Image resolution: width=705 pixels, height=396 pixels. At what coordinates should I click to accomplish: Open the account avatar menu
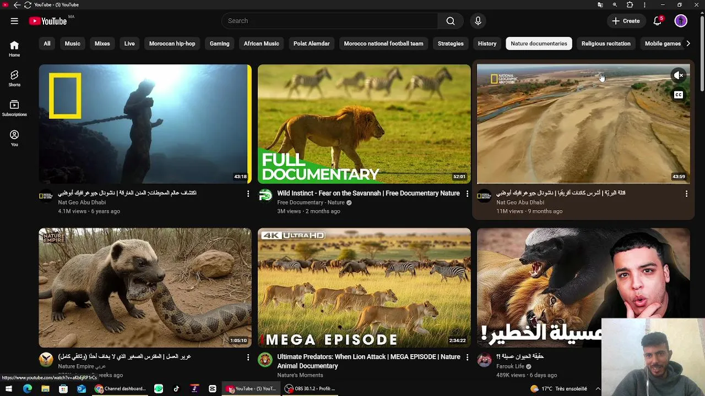681,21
